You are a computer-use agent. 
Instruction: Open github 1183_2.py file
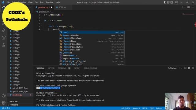[x=20, y=92]
